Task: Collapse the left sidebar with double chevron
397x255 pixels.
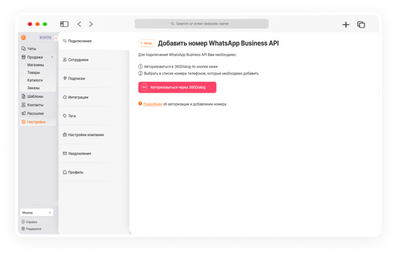Action: [x=56, y=38]
